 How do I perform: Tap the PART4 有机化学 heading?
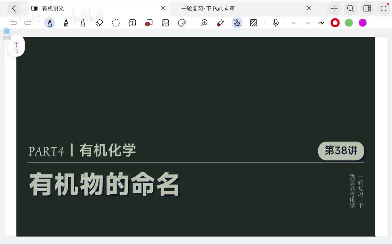point(82,150)
